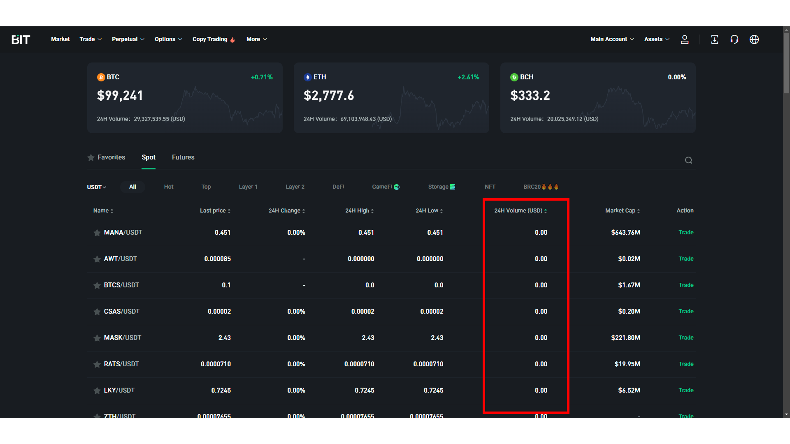The image size is (790, 444).
Task: Expand the More menu
Action: pos(257,39)
